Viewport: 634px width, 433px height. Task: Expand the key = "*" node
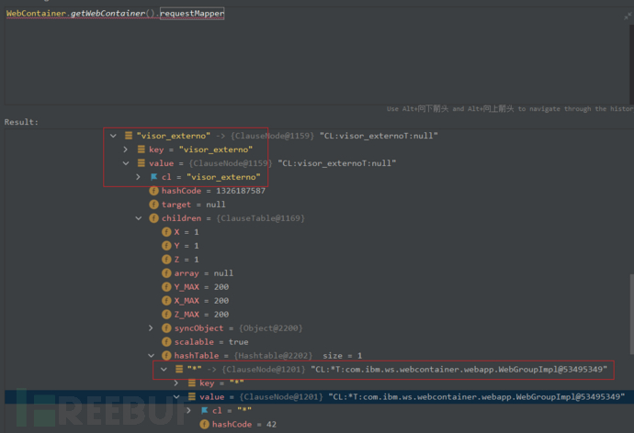tap(176, 383)
